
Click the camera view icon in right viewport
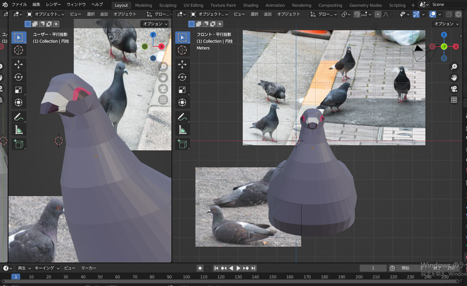pyautogui.click(x=454, y=89)
